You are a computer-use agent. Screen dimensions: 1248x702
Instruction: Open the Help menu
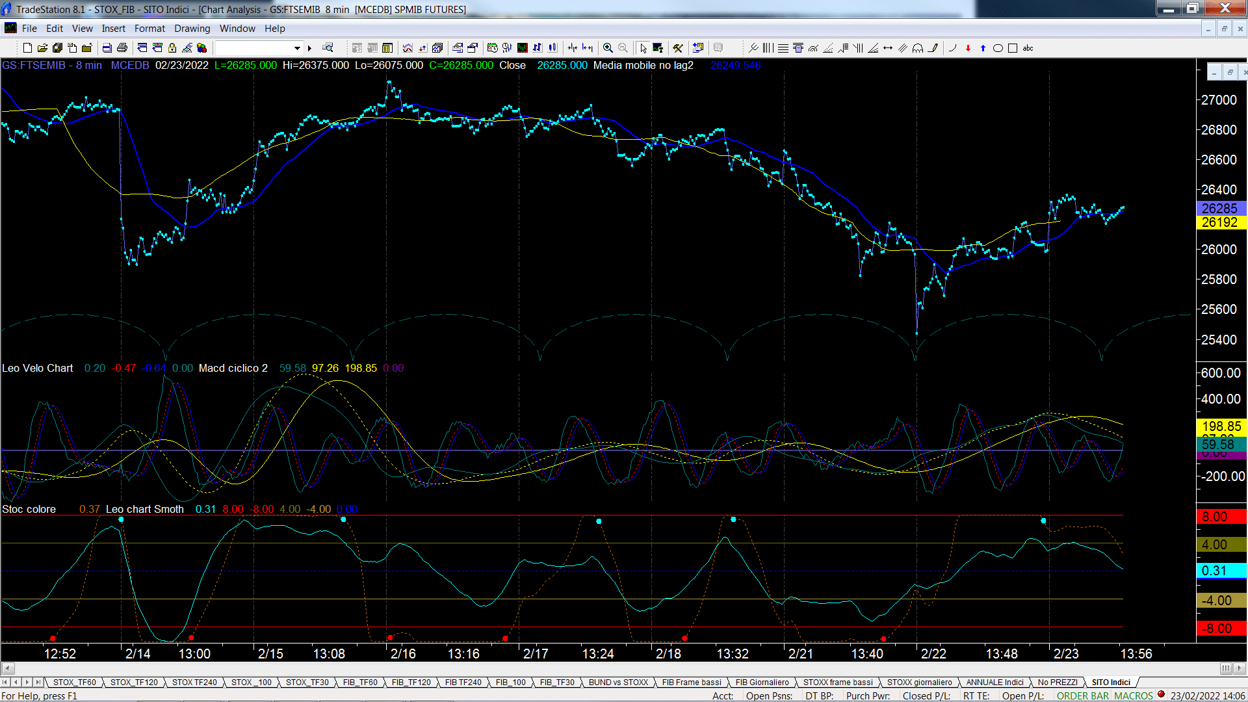click(275, 29)
